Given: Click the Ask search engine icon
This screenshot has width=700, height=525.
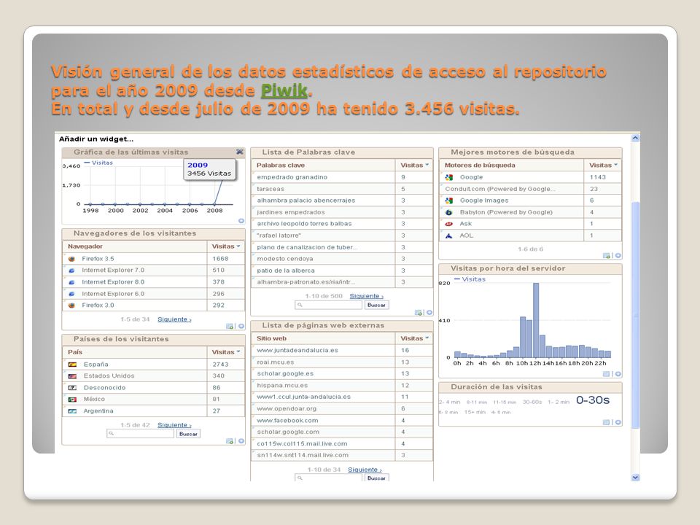Looking at the screenshot, I should (x=449, y=224).
